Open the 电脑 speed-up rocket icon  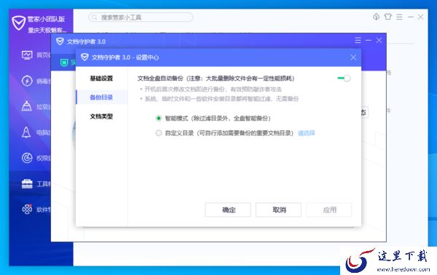(26, 132)
